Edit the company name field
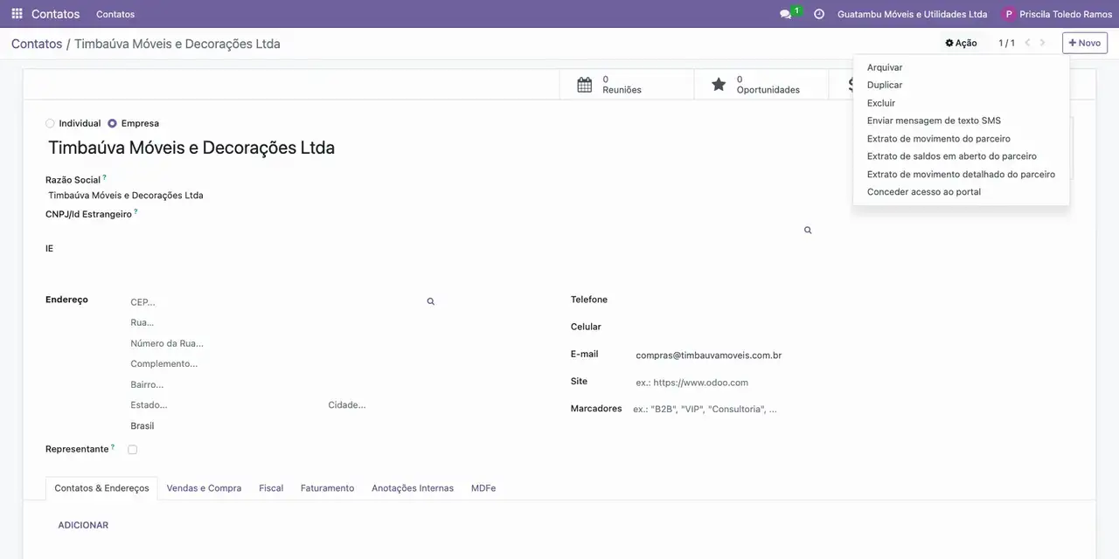 coord(428,148)
